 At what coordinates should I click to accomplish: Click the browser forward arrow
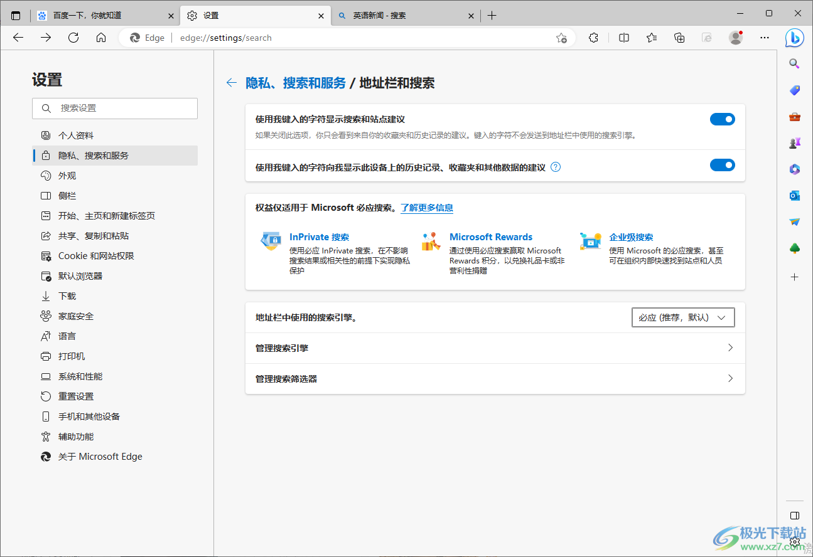click(46, 38)
